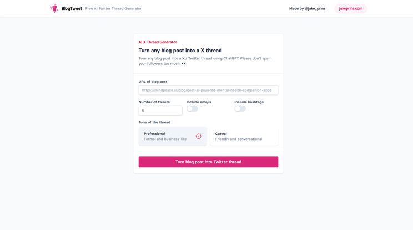Screen dimensions: 413x230
Task: Select the Professional tone option
Action: [x=173, y=136]
